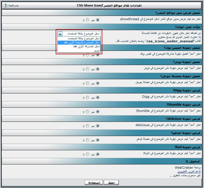This screenshot has height=188, width=204.
Task: Enable the Furl icon with نعم
Action: (x=98, y=154)
